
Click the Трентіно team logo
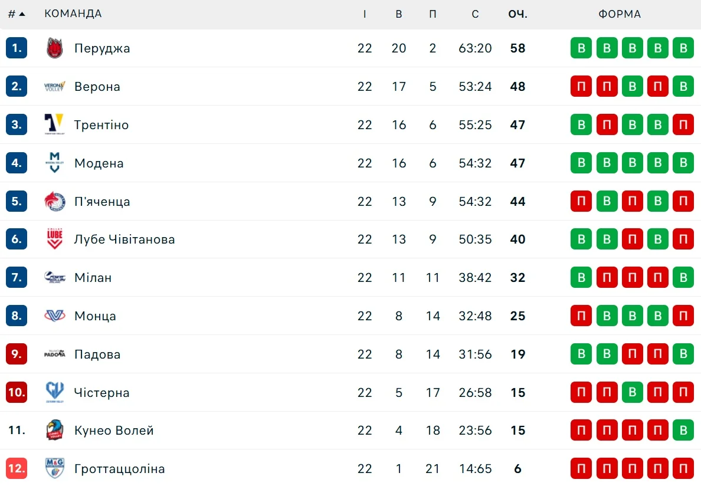[54, 125]
